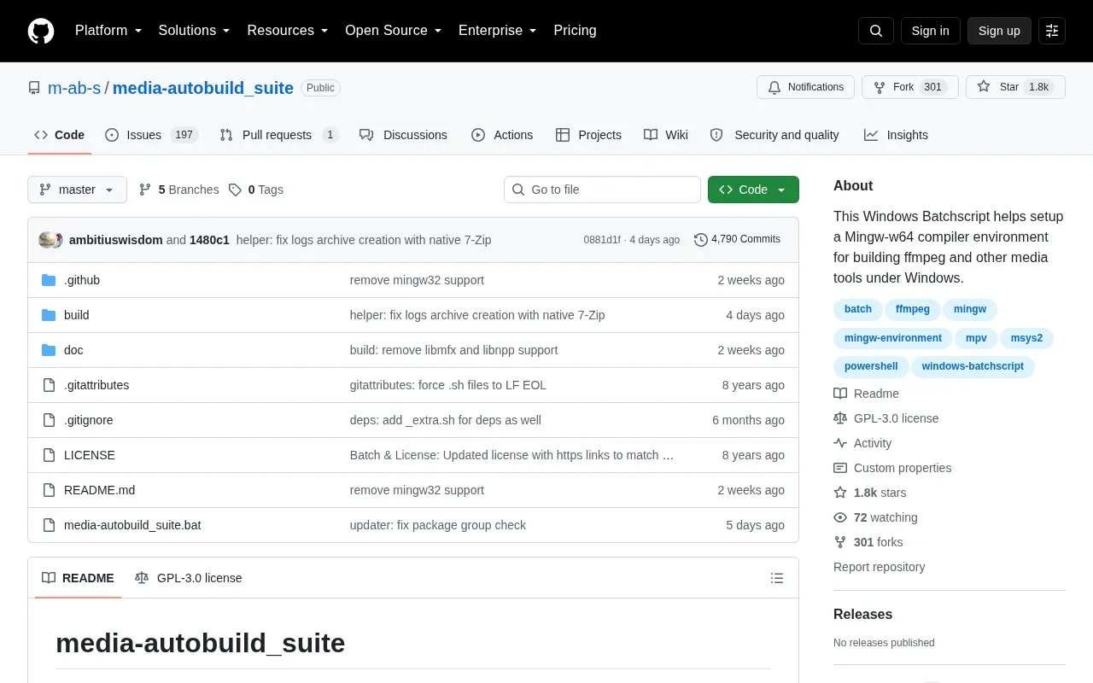This screenshot has height=683, width=1093.
Task: Open the Pricing link
Action: [x=575, y=31]
